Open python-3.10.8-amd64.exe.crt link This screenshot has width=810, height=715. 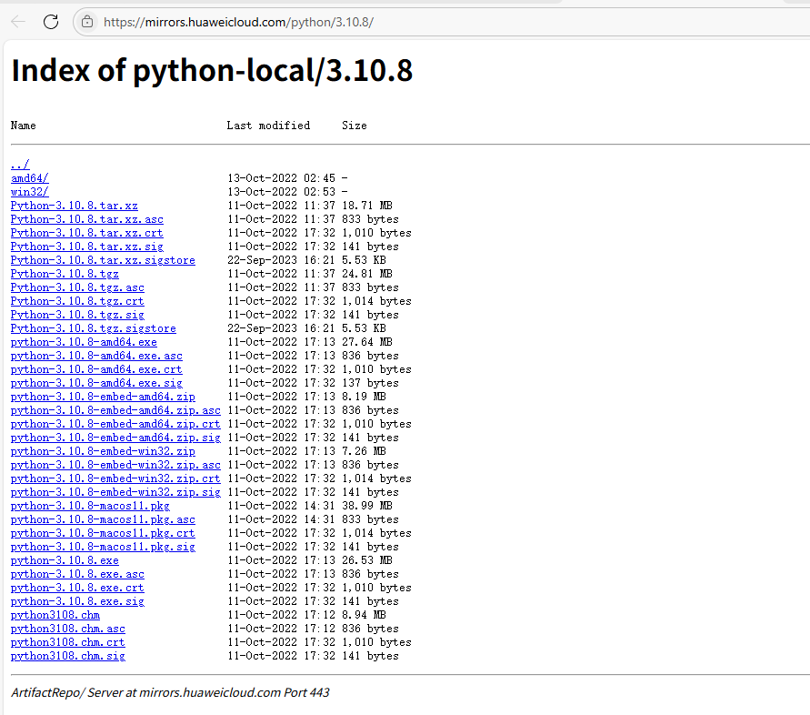(96, 369)
